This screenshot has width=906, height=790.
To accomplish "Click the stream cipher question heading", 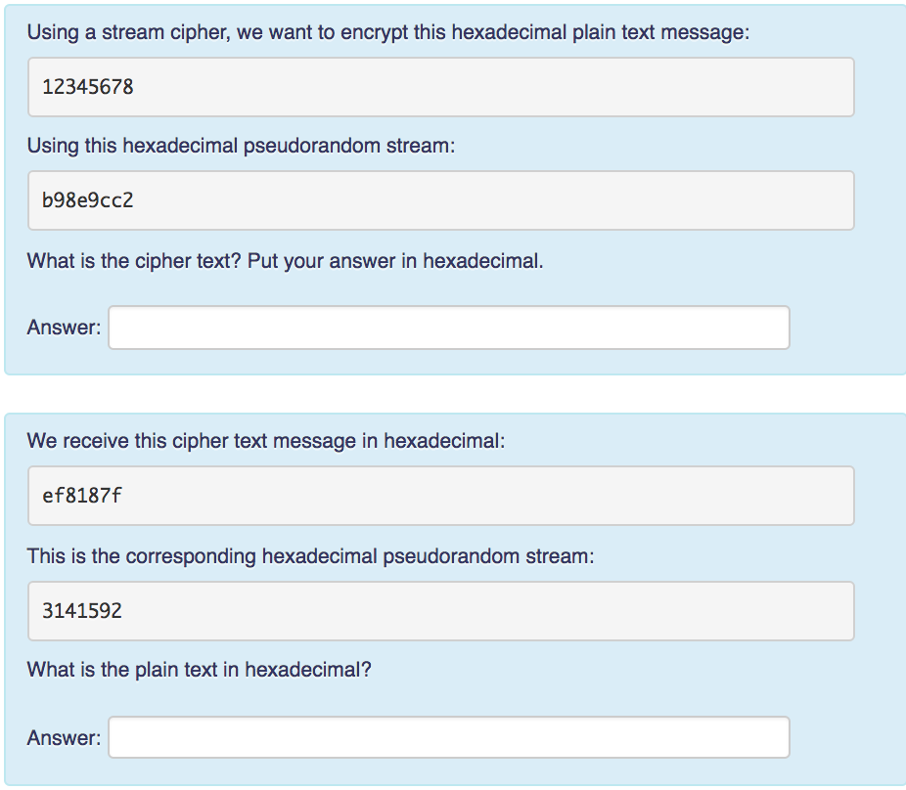I will (386, 32).
